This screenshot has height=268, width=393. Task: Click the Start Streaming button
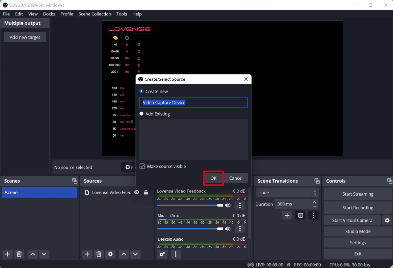357,194
